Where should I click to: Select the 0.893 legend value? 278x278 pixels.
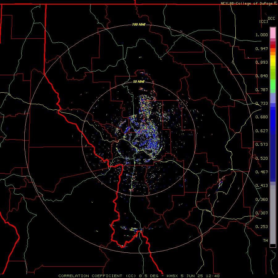tap(262, 62)
